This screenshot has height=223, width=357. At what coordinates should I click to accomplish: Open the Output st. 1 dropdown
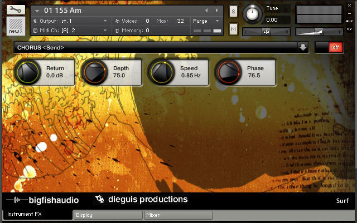click(x=105, y=21)
